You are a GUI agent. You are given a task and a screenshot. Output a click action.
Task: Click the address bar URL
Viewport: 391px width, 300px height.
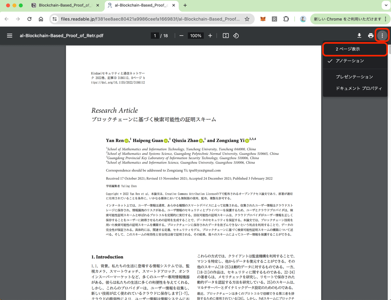tap(150, 19)
